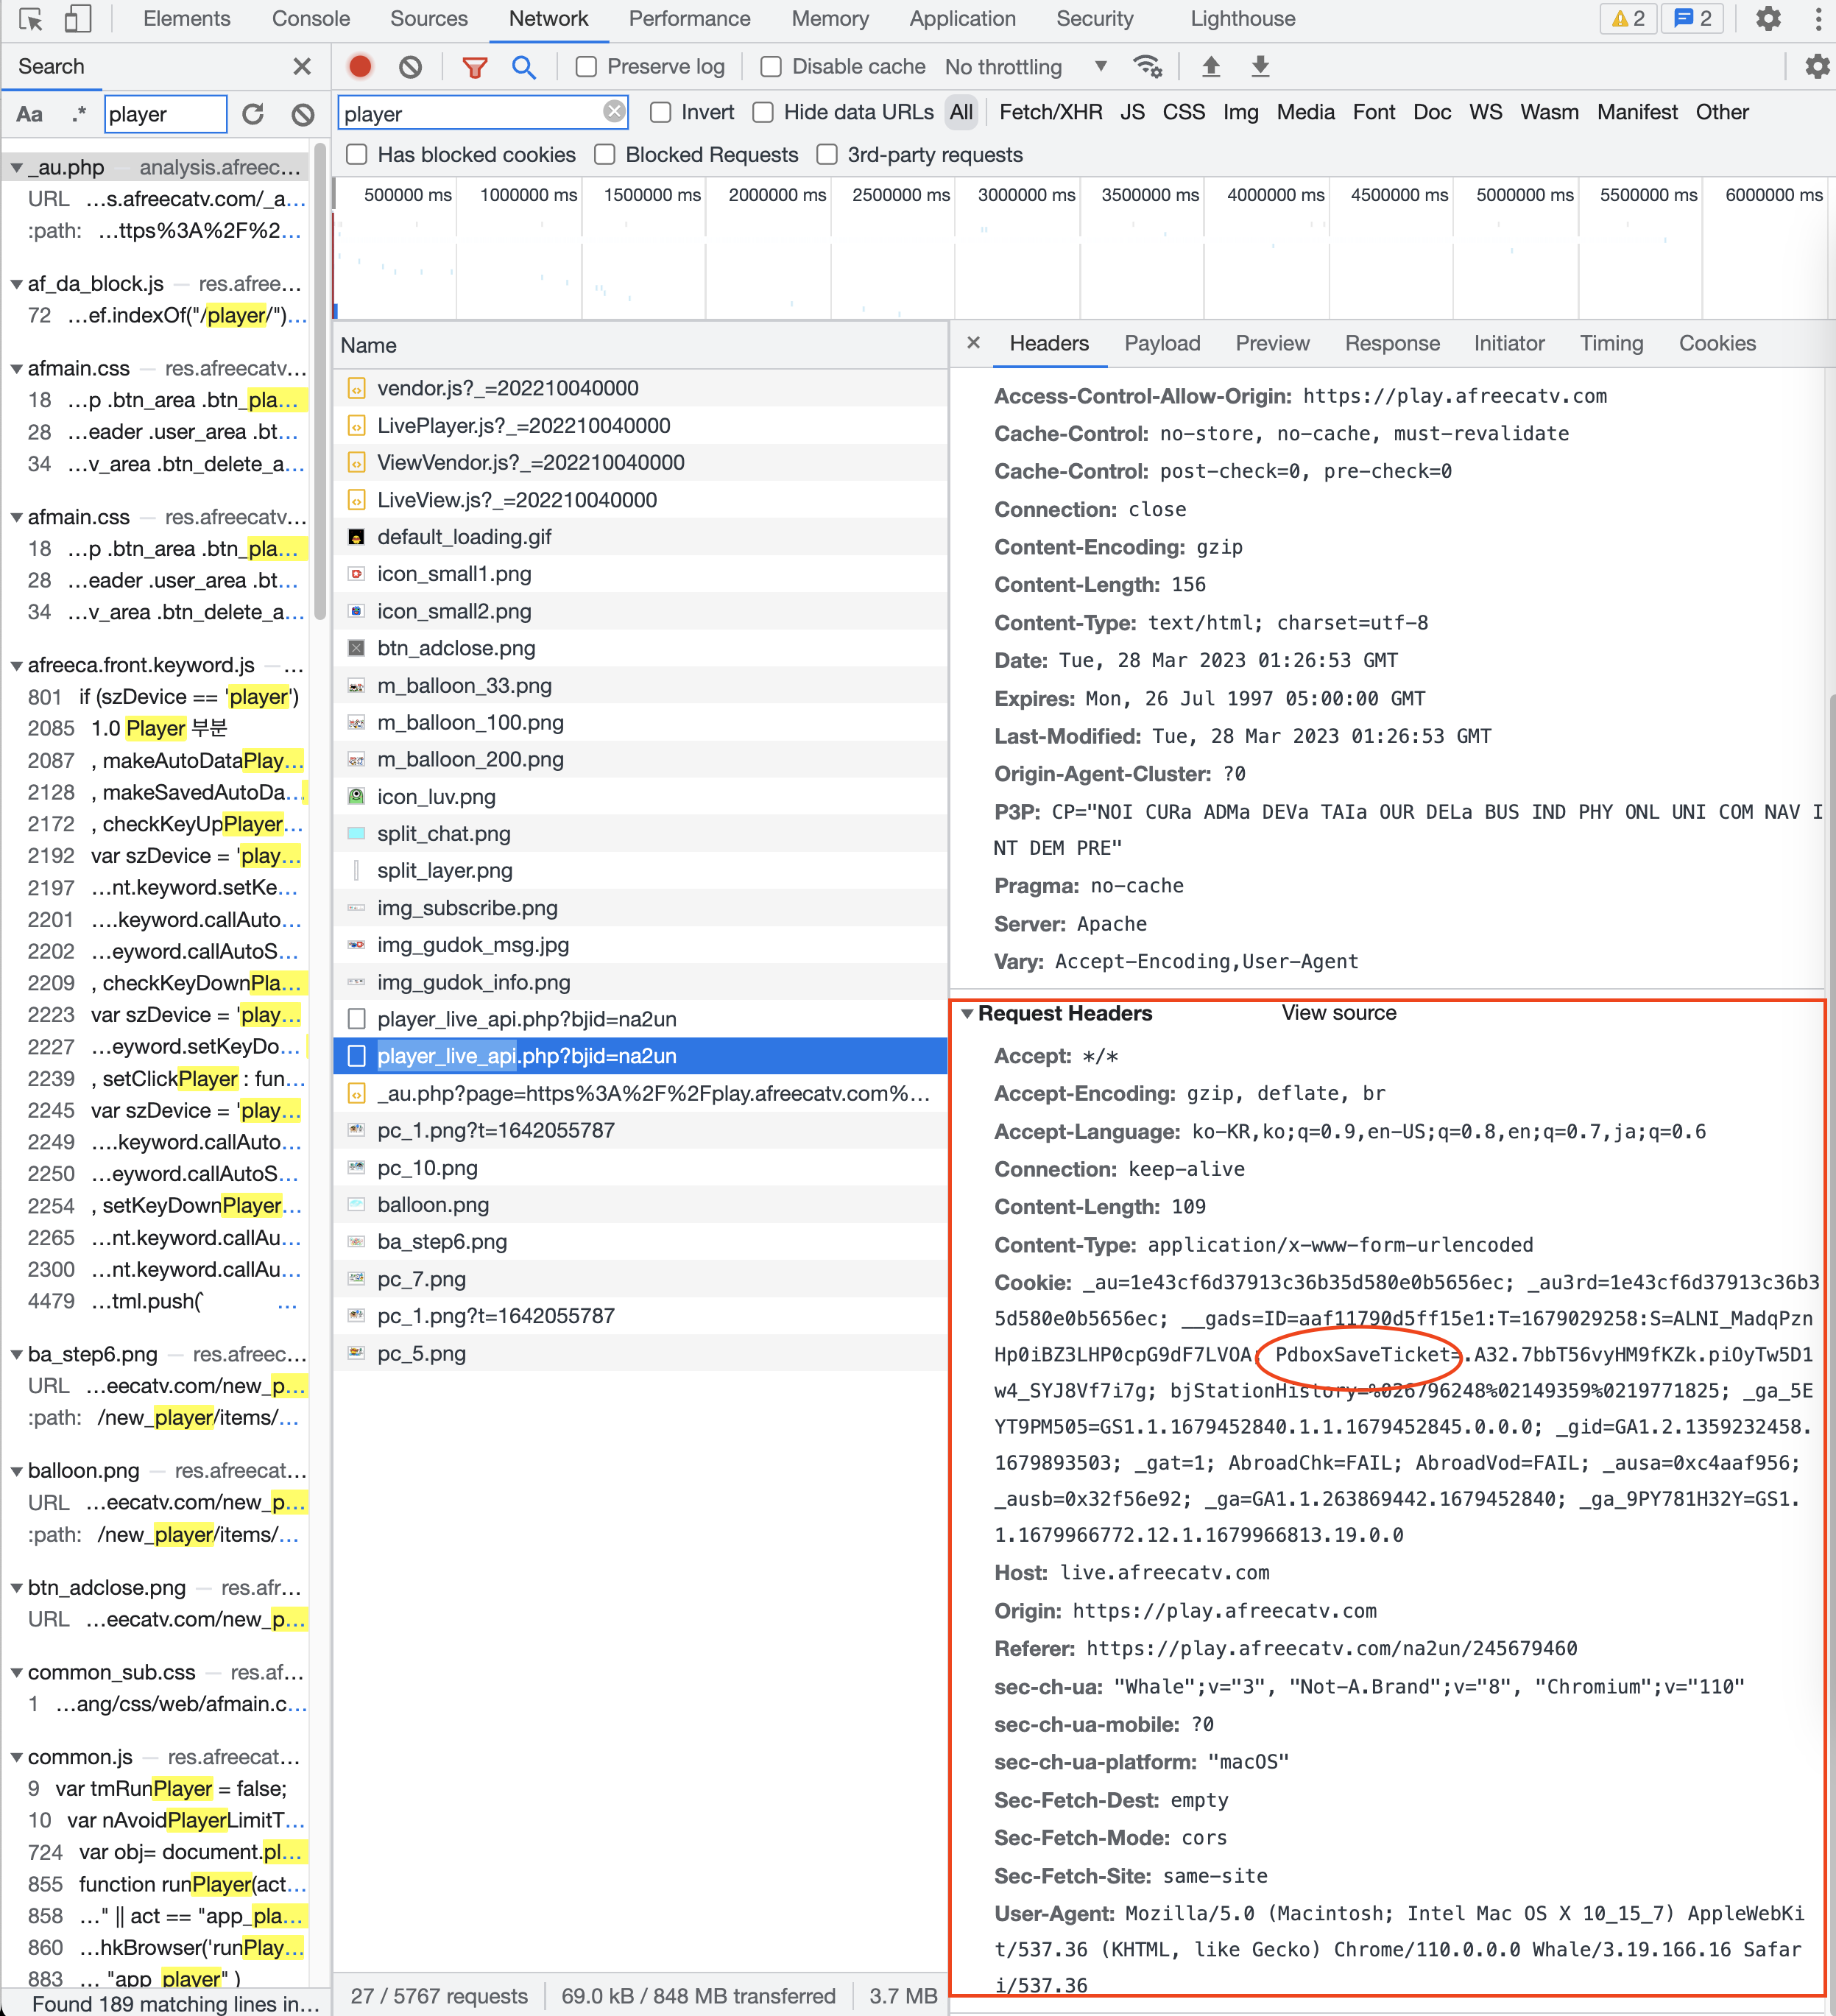Click the clear network log icon
The width and height of the screenshot is (1836, 2016).
coord(410,67)
